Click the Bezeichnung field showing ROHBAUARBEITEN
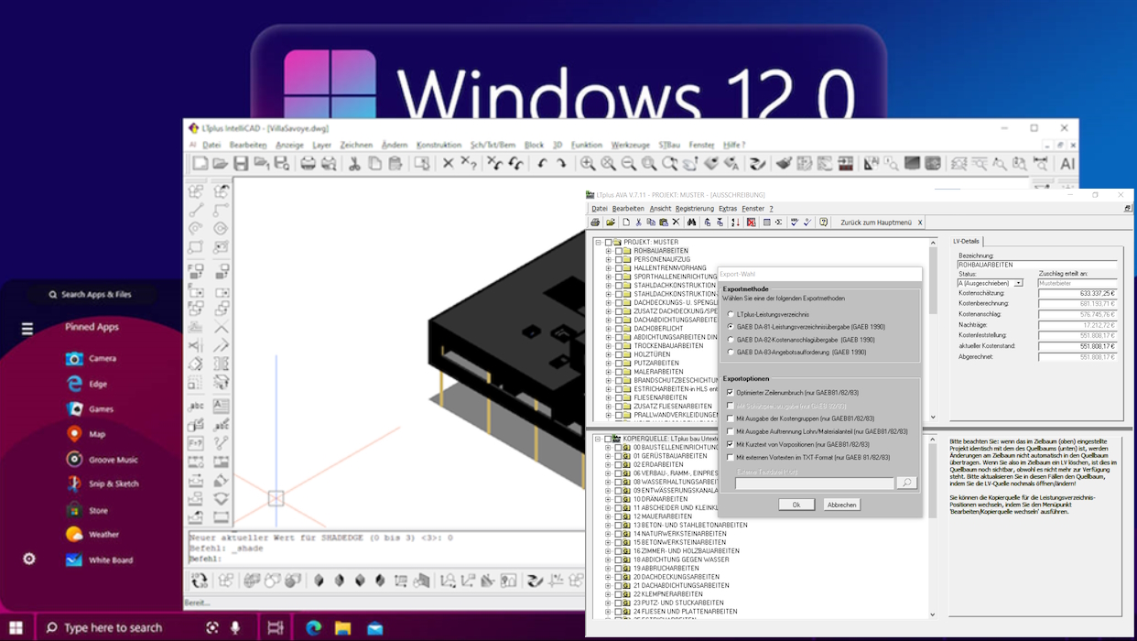This screenshot has height=641, width=1137. 1037,265
